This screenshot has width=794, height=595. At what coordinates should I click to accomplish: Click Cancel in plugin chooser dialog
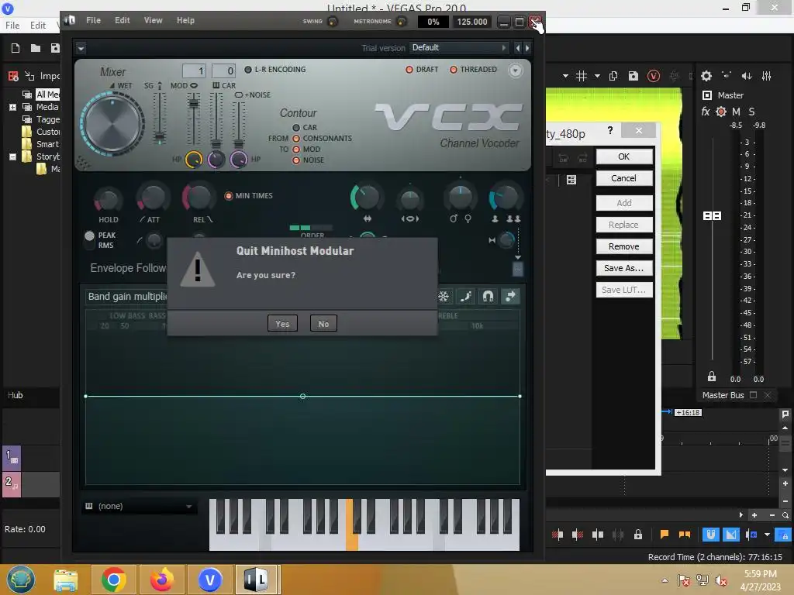(x=624, y=178)
